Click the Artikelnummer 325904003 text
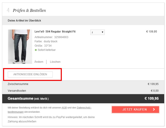This screenshot has height=128, width=166. (x=51, y=37)
